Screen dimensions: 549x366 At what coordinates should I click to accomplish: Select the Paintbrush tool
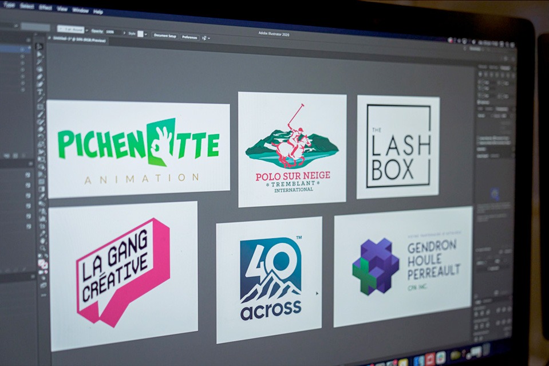click(41, 114)
